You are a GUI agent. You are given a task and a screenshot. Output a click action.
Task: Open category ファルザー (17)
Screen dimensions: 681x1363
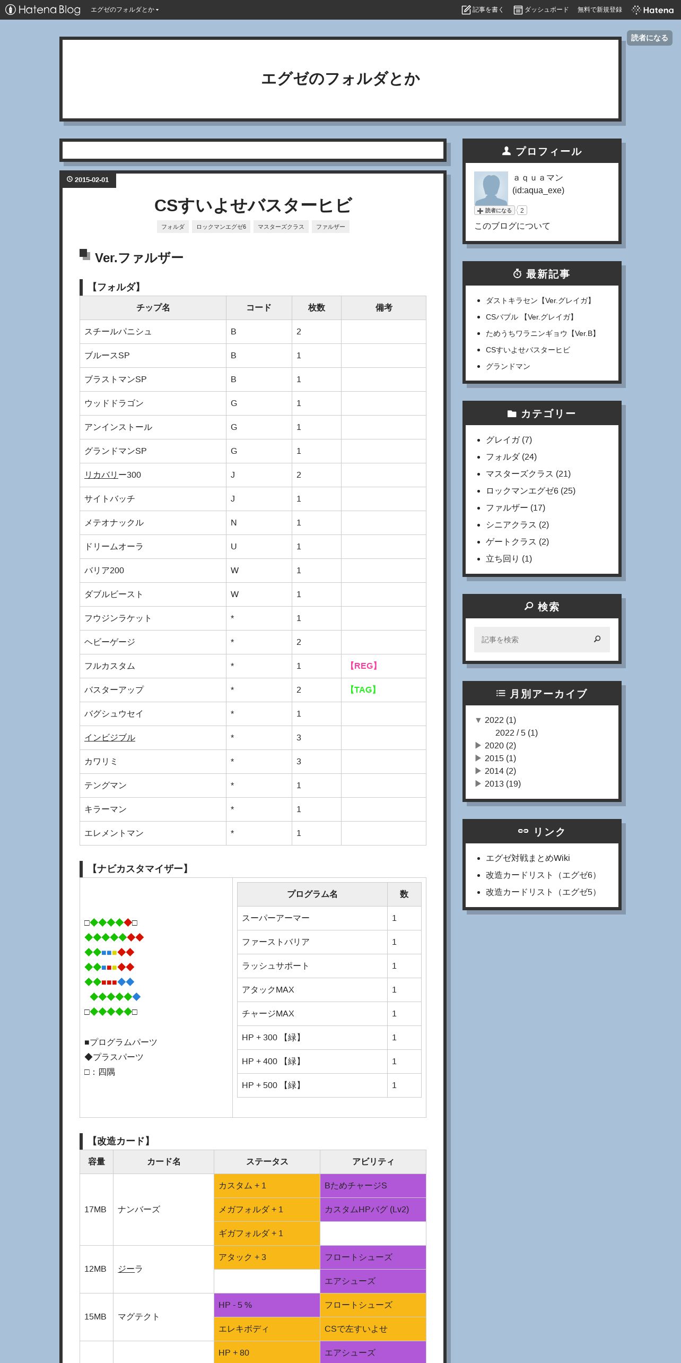coord(516,508)
